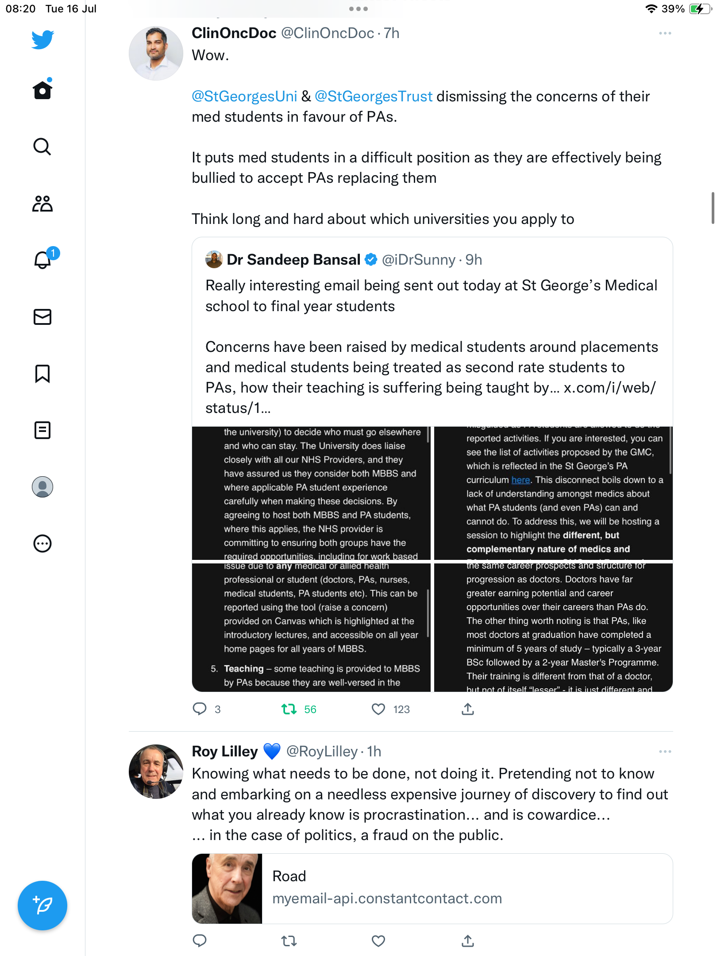Open the Messages envelope icon
Screen dimensions: 717x956
point(42,317)
